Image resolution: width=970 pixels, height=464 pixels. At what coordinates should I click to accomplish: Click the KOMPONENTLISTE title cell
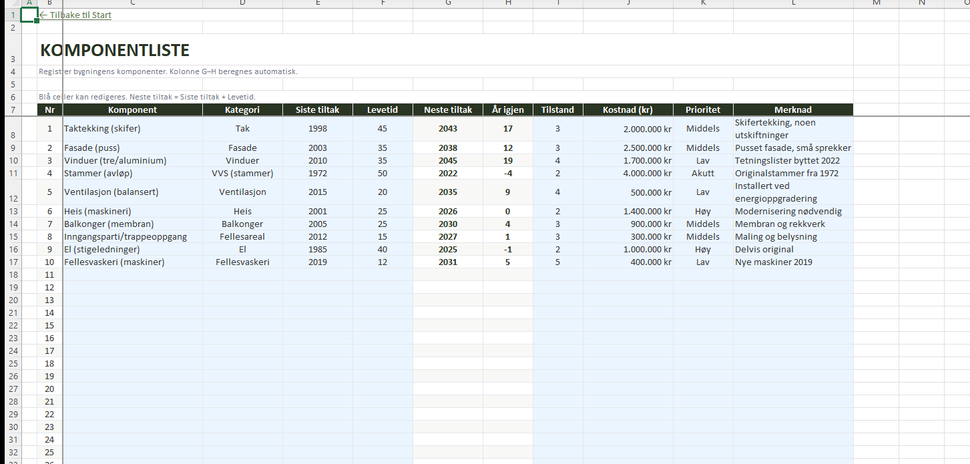[115, 50]
